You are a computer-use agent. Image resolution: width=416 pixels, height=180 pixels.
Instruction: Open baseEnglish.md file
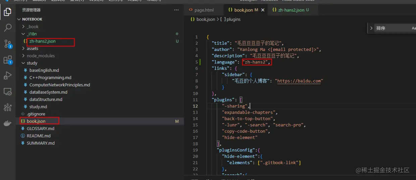44,70
